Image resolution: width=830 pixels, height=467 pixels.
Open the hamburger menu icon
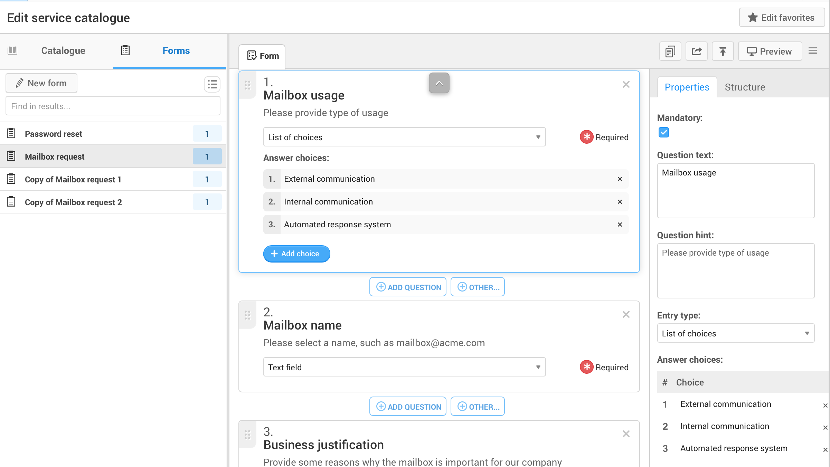813,51
